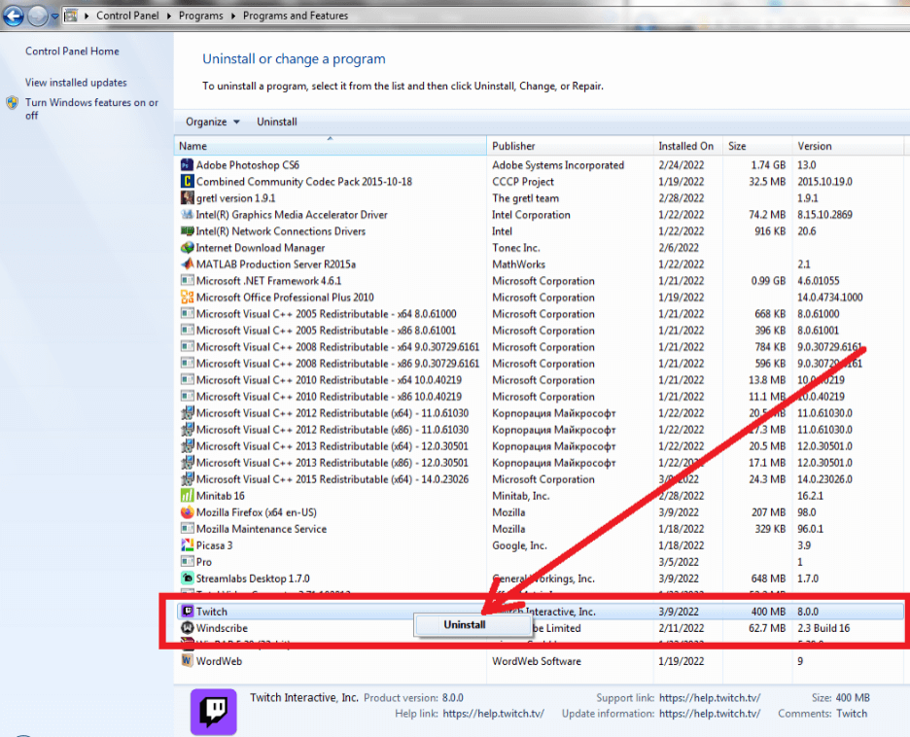The image size is (910, 737).
Task: Sort the list by Installed On column
Action: click(688, 146)
